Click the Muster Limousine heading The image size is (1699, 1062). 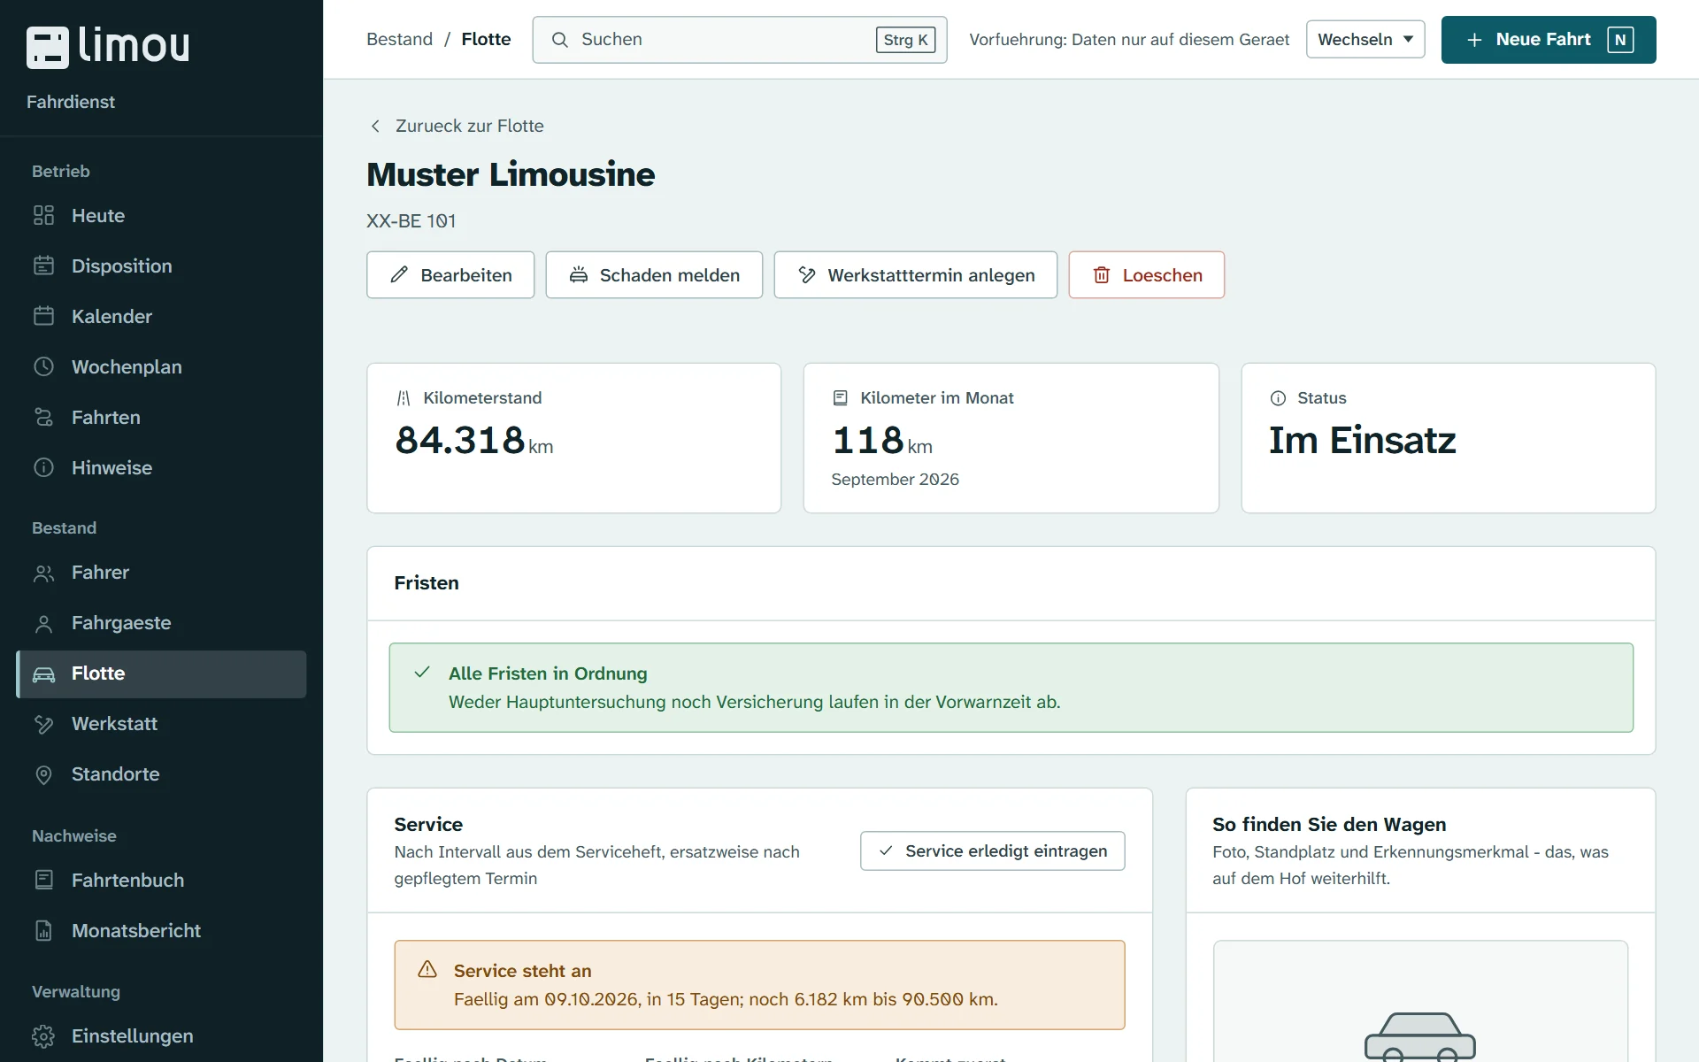coord(511,174)
